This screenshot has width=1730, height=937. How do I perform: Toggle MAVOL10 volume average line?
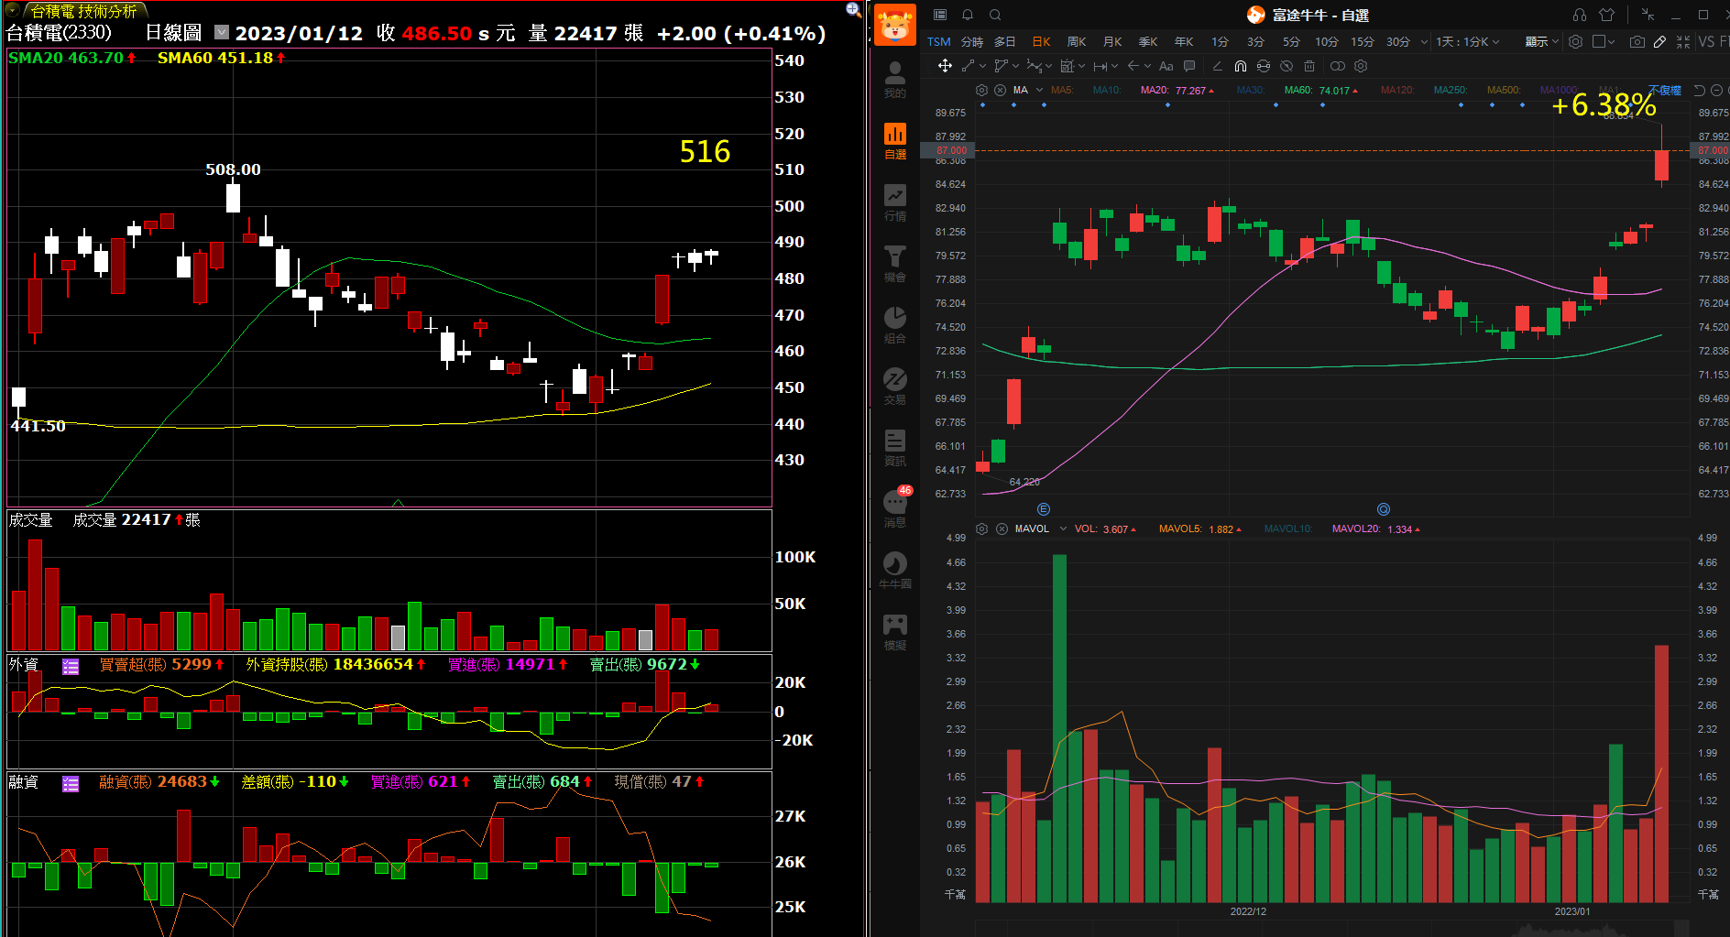pos(1288,528)
